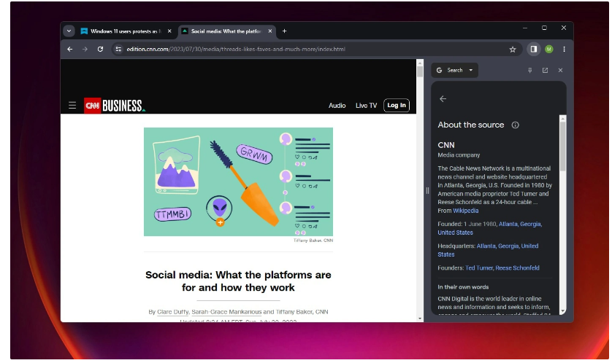
Task: Click the CNN heading in side panel
Action: 446,145
